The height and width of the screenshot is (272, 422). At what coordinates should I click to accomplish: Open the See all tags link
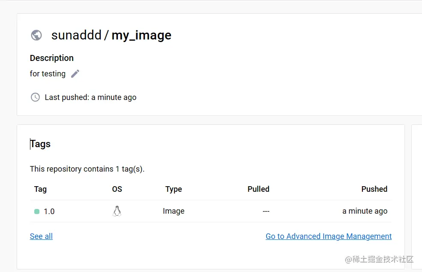[x=41, y=236]
